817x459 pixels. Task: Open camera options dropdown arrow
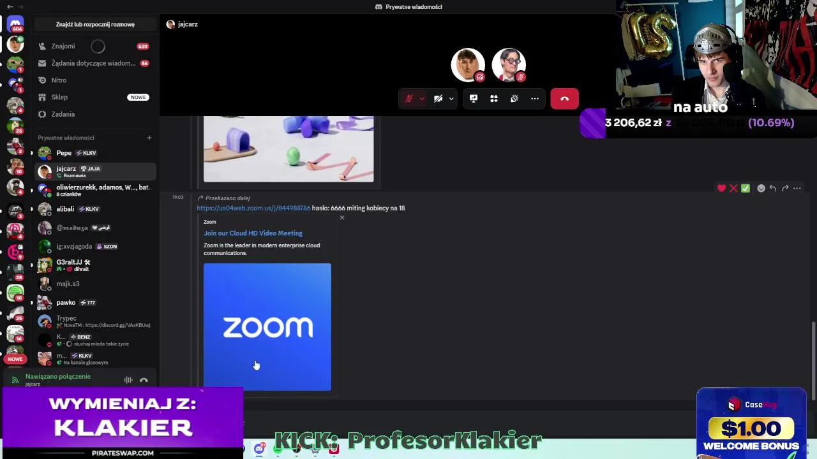pos(451,99)
